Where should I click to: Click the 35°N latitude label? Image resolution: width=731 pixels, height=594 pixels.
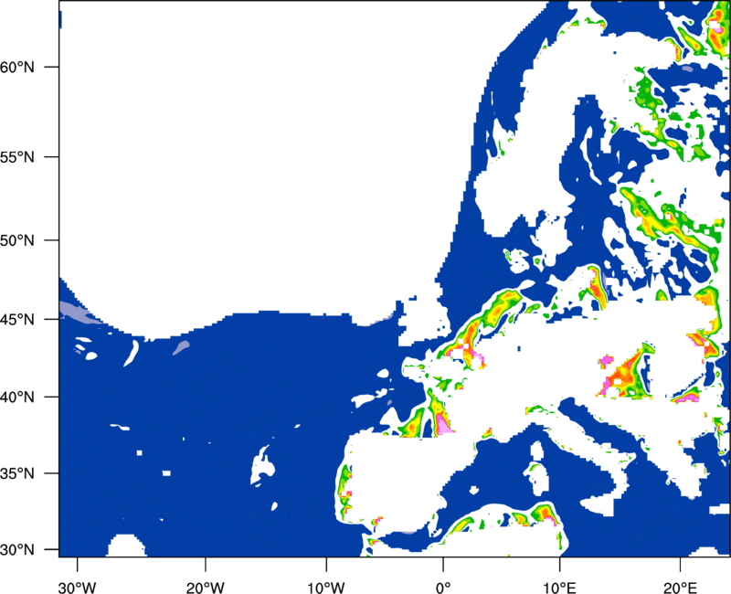17,473
